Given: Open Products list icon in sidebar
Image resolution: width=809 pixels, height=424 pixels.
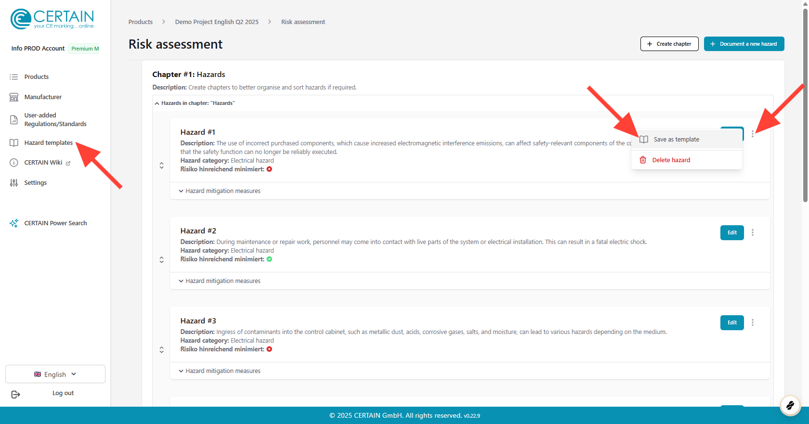Looking at the screenshot, I should (x=14, y=77).
